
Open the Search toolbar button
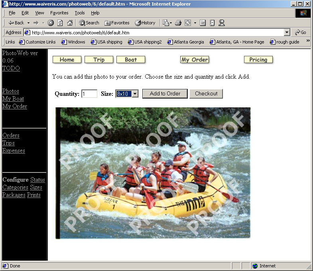click(89, 23)
